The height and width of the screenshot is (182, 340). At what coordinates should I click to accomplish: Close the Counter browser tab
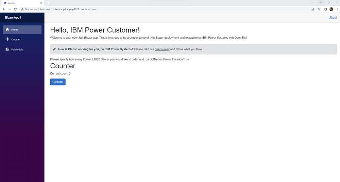pos(41,3)
